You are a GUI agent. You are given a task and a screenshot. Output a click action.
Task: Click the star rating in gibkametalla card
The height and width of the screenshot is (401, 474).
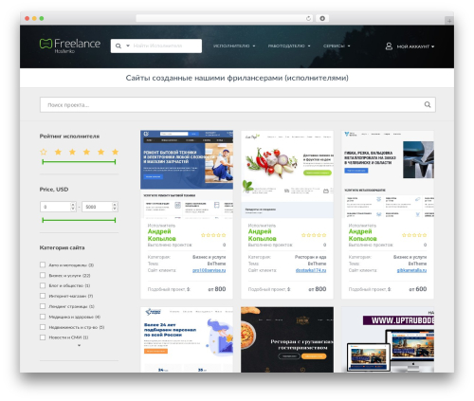(414, 235)
